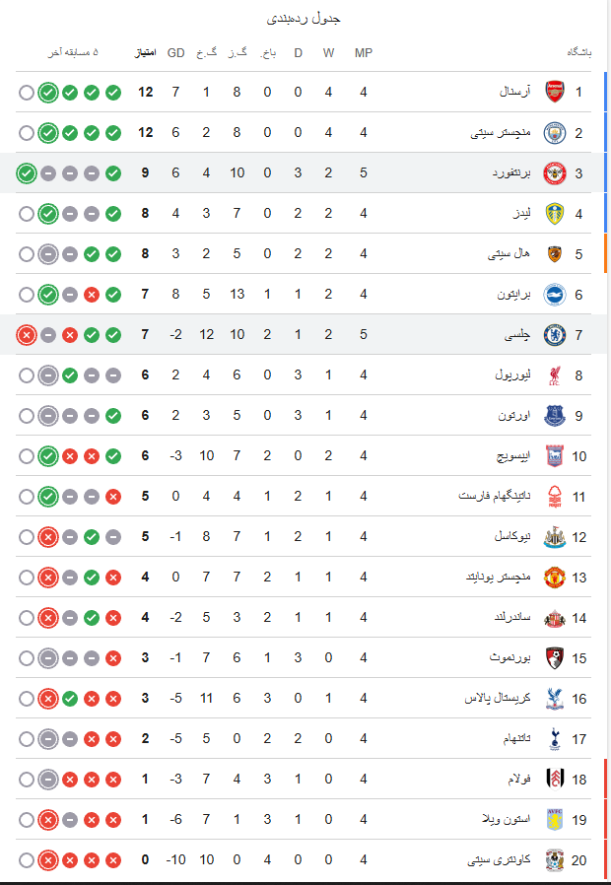Select the Crystal Palace crest in row 16

coord(555,699)
